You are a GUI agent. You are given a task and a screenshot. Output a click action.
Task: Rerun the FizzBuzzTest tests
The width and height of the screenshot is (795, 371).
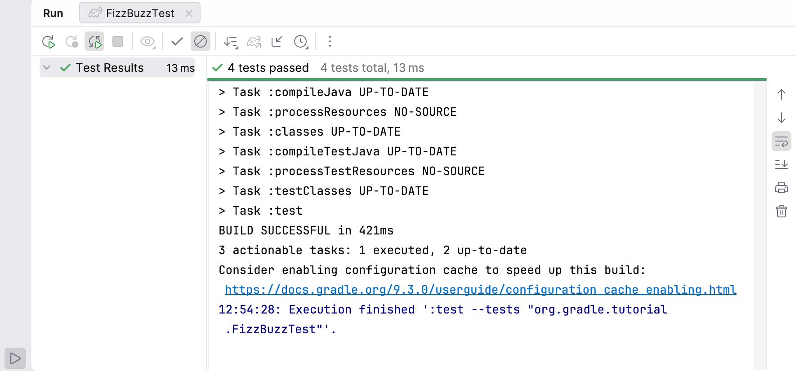pos(49,42)
